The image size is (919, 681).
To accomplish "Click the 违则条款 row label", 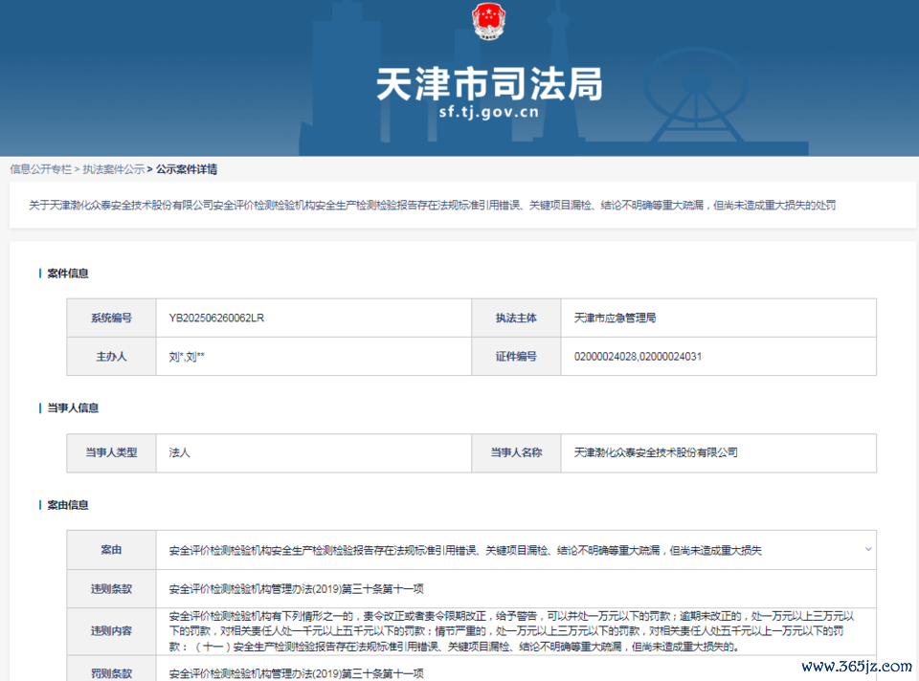I will 111,589.
